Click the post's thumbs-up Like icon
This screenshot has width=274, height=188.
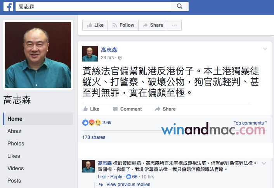click(85, 109)
